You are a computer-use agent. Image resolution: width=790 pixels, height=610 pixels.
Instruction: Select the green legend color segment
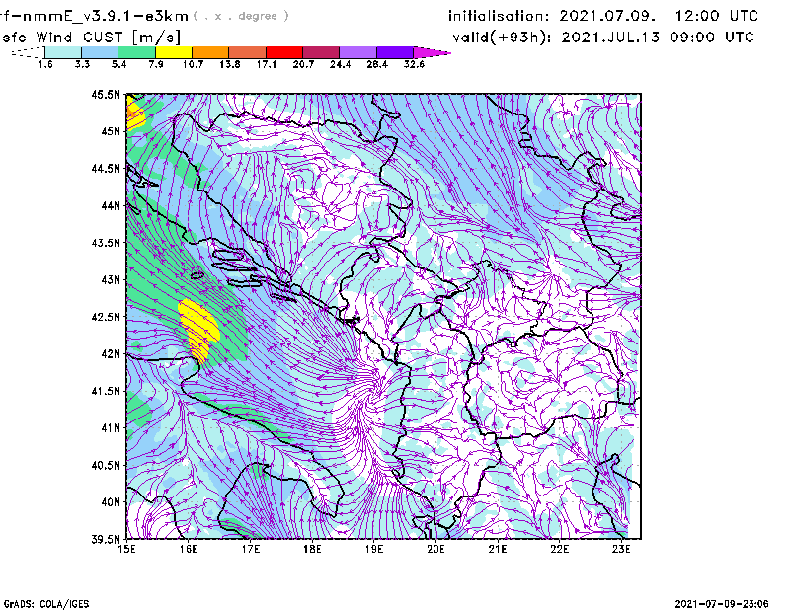tap(136, 52)
